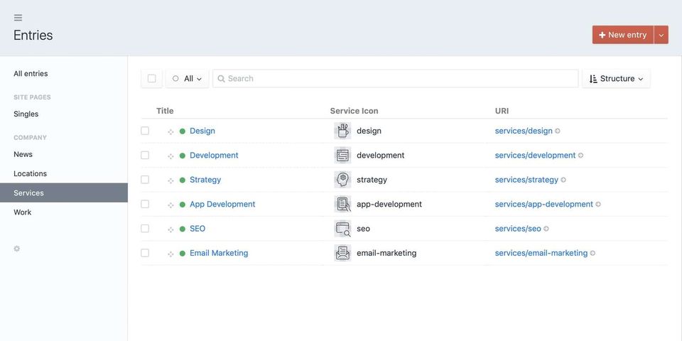Click the development service icon thumbnail
Image resolution: width=682 pixels, height=341 pixels.
tap(342, 156)
